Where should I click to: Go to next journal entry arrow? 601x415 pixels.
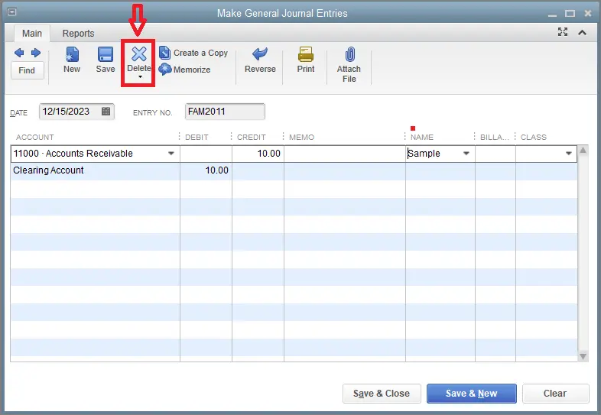36,53
